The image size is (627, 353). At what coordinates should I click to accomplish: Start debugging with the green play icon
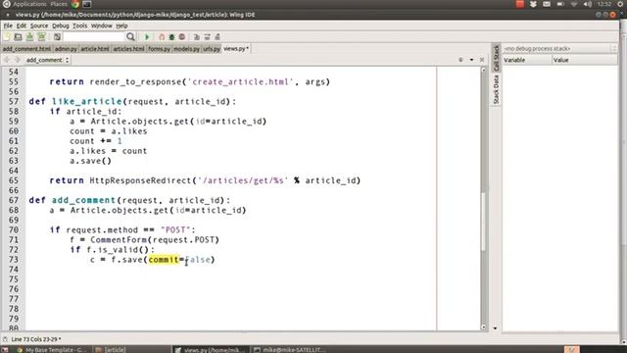(147, 37)
